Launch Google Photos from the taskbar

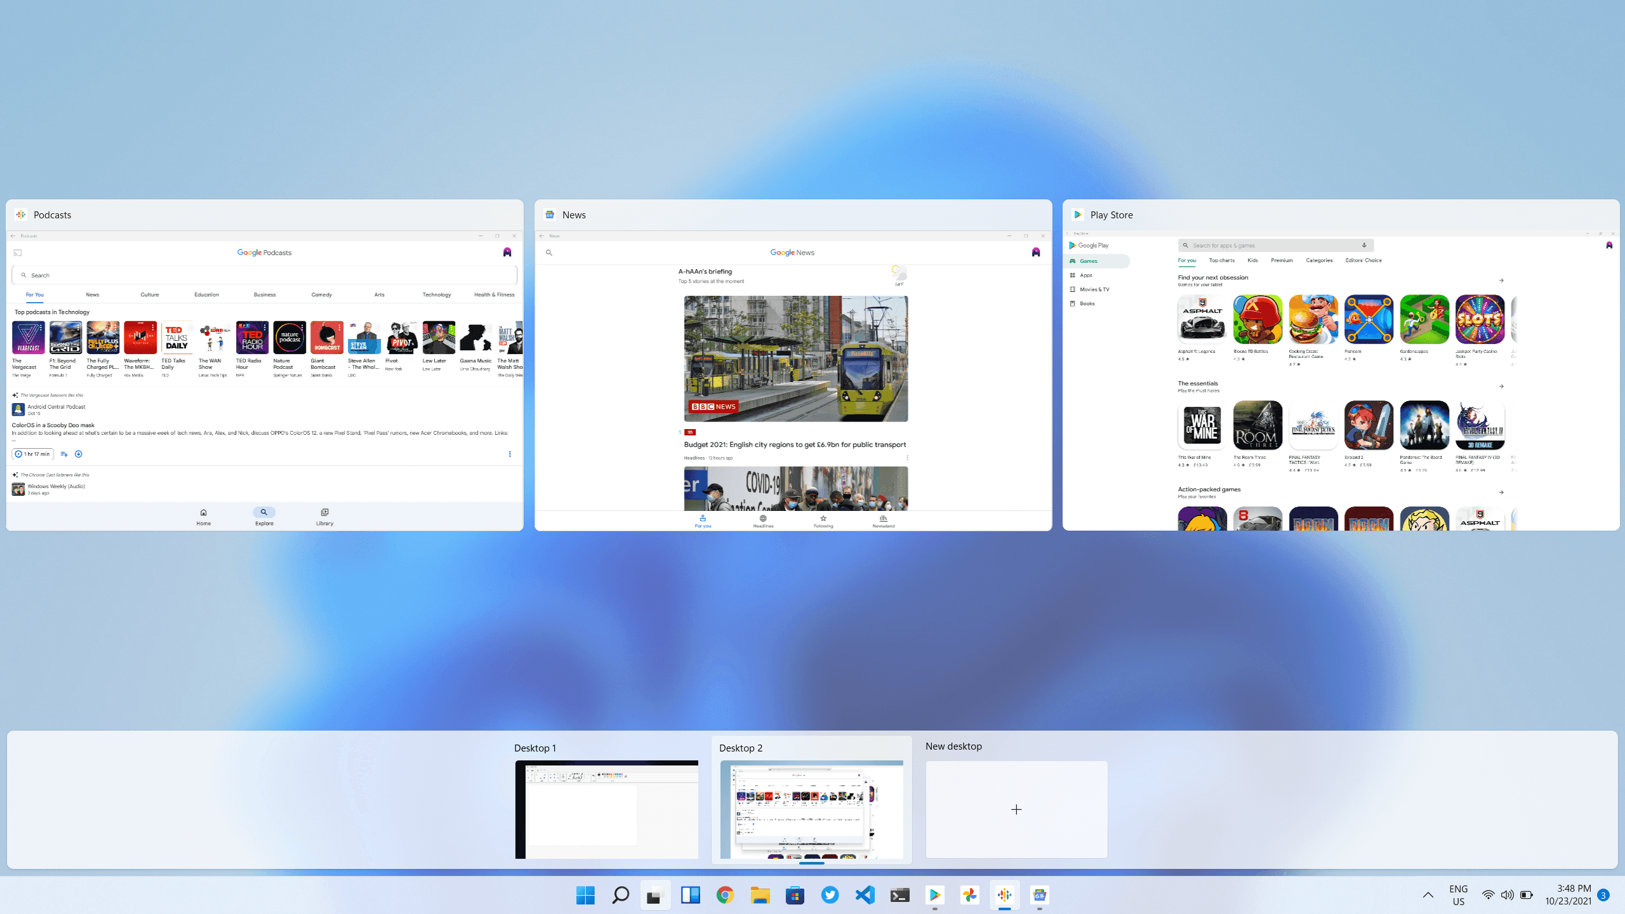click(969, 895)
